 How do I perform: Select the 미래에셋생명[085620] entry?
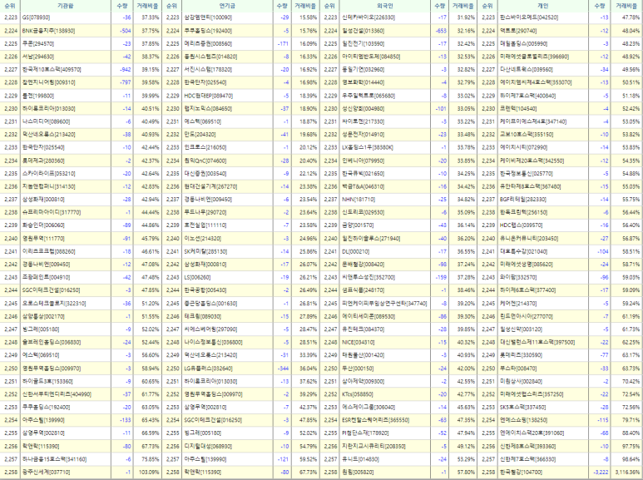(x=526, y=265)
